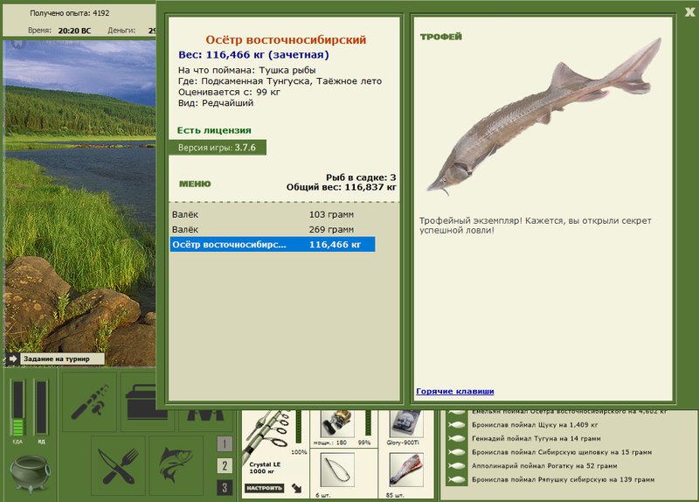699x502 pixels.
Task: Click the Вес: 116,466 кг (зачетная) line
Action: point(253,55)
